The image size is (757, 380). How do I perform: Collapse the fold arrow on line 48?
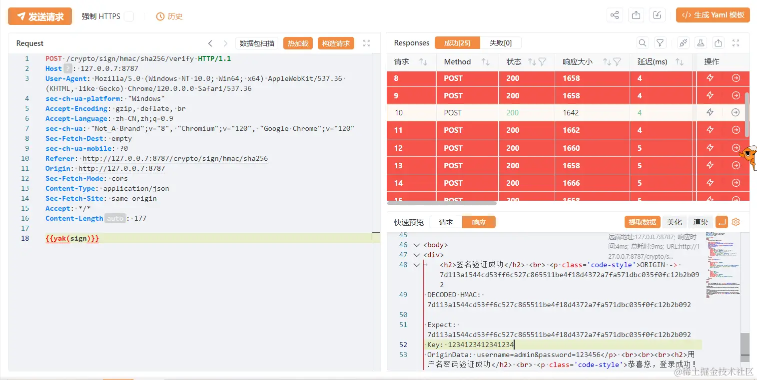pos(417,265)
